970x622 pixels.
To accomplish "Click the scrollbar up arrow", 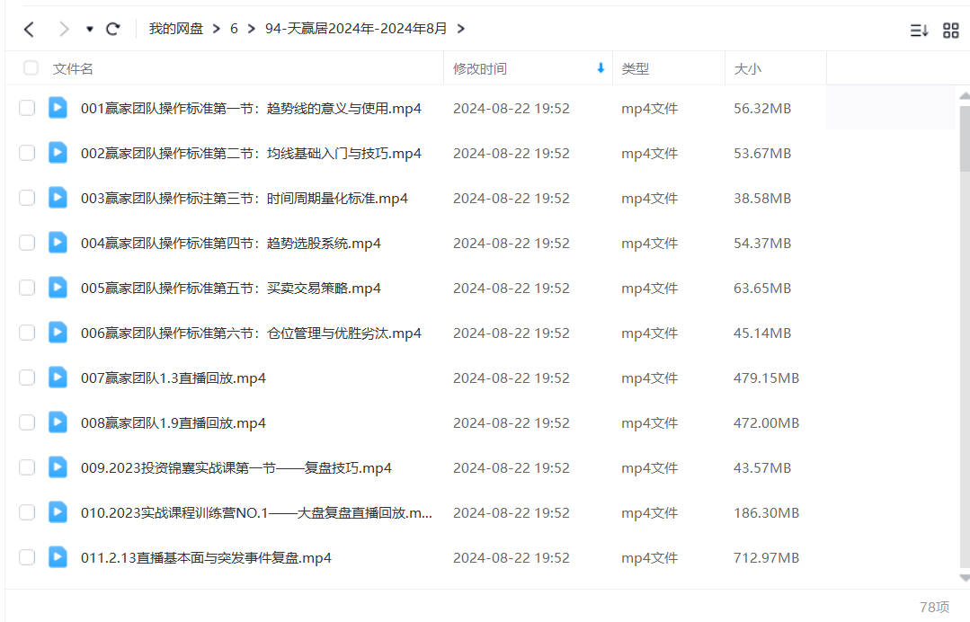I will pos(965,96).
